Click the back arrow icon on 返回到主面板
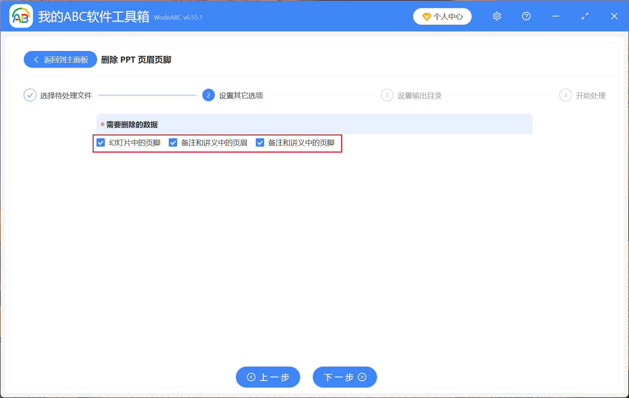The height and width of the screenshot is (398, 629). (x=36, y=59)
